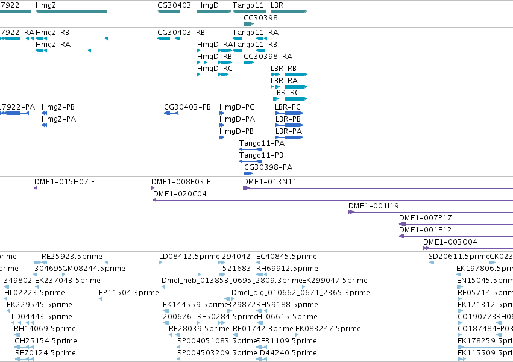Click EST HL02223.5prime label
Viewport: 513px width, 362px height.
34,293
